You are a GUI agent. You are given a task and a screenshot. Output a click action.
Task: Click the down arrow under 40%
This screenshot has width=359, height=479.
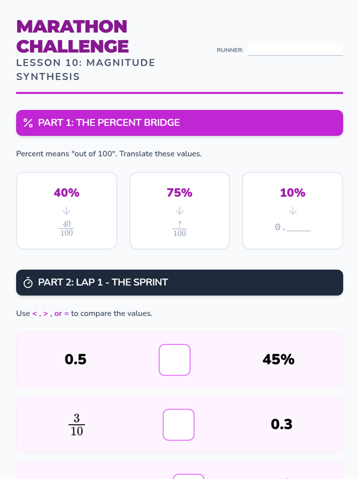66,211
